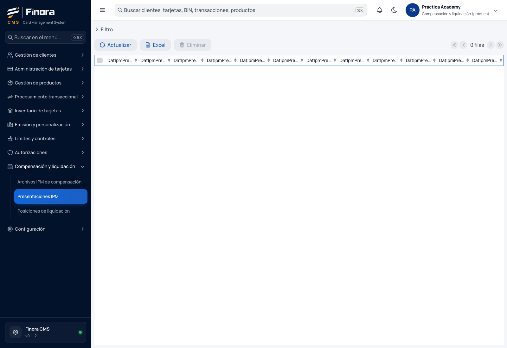Go to the first page with the double-left arrow
Viewport: 507px width, 348px height.
coord(454,45)
